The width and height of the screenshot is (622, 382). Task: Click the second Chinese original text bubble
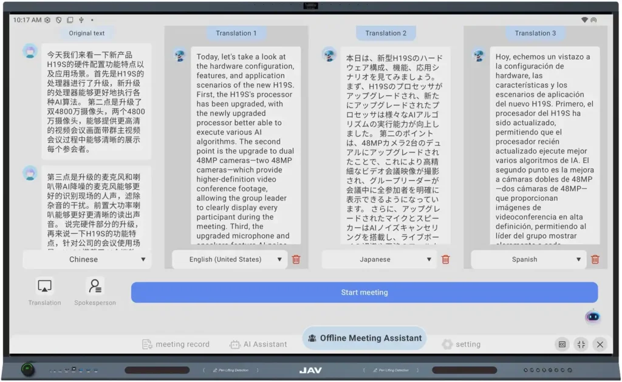[x=96, y=208]
